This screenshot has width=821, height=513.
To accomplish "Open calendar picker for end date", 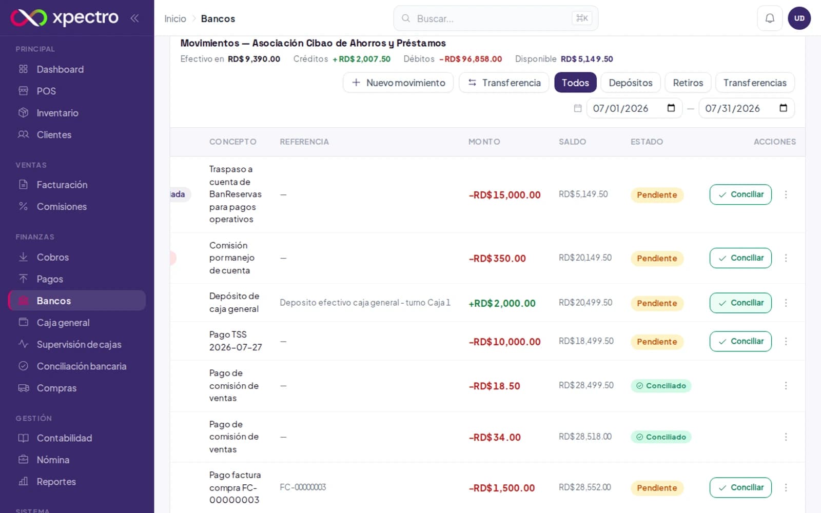I will [783, 108].
